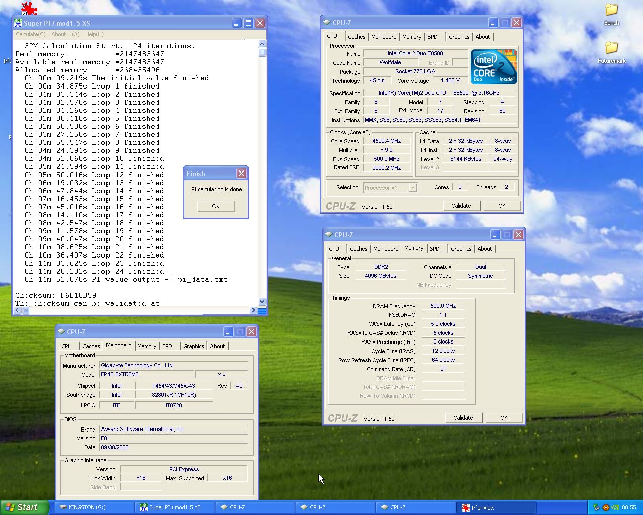Select Caches tab in top CPU-Z window
Viewport: 643px width, 515px height.
(356, 37)
